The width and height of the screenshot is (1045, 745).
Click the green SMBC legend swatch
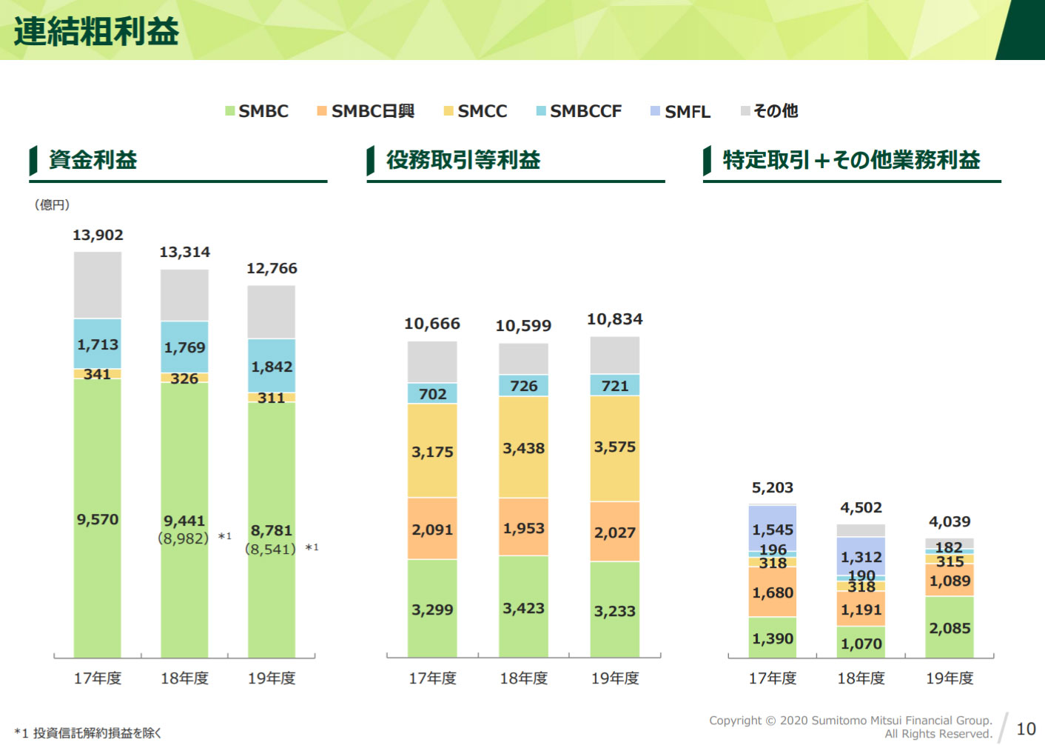(230, 111)
